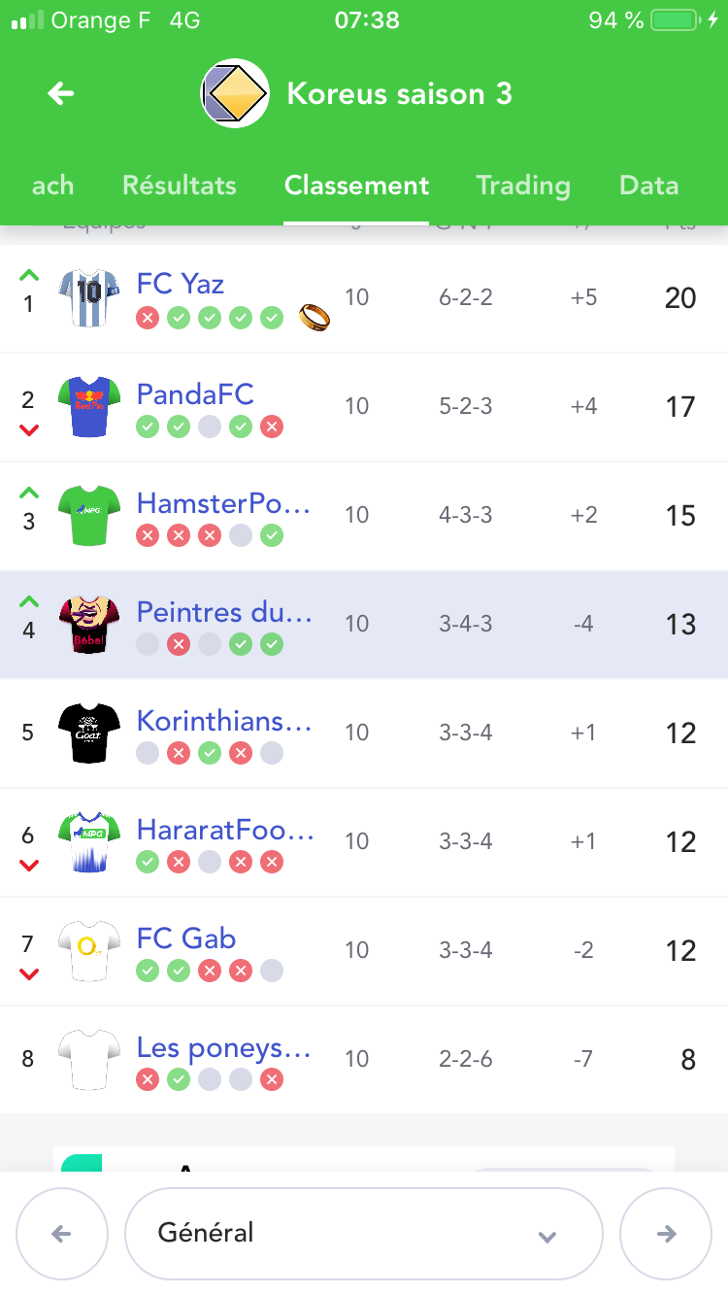Tap PandaFC's blue Red Bull jersey
The image size is (728, 1296).
click(88, 406)
